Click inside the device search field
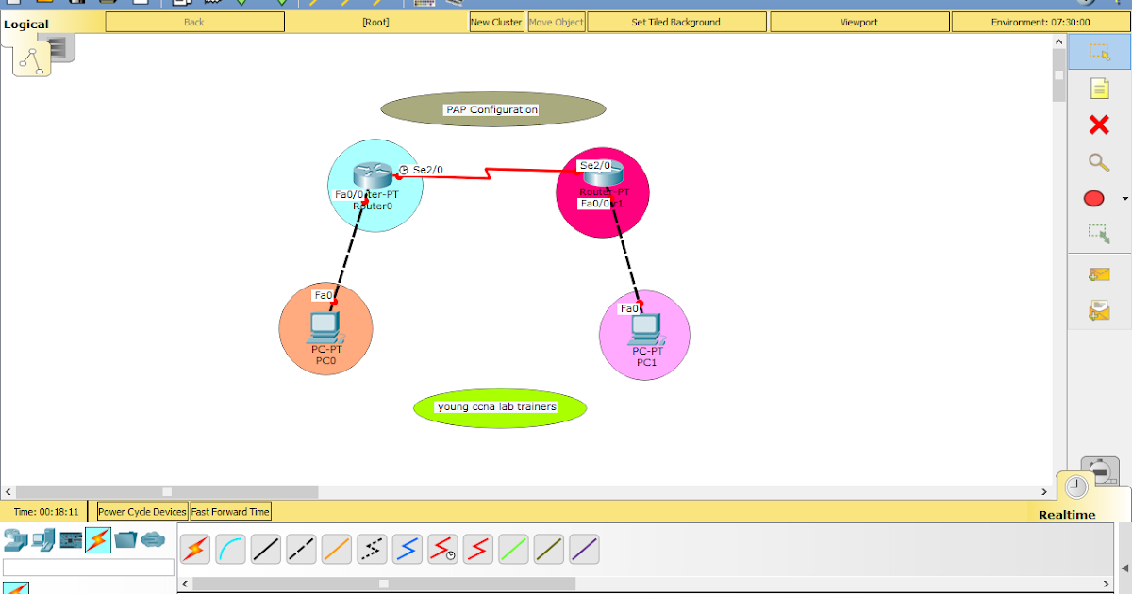Viewport: 1132px width, 594px height. pyautogui.click(x=88, y=567)
